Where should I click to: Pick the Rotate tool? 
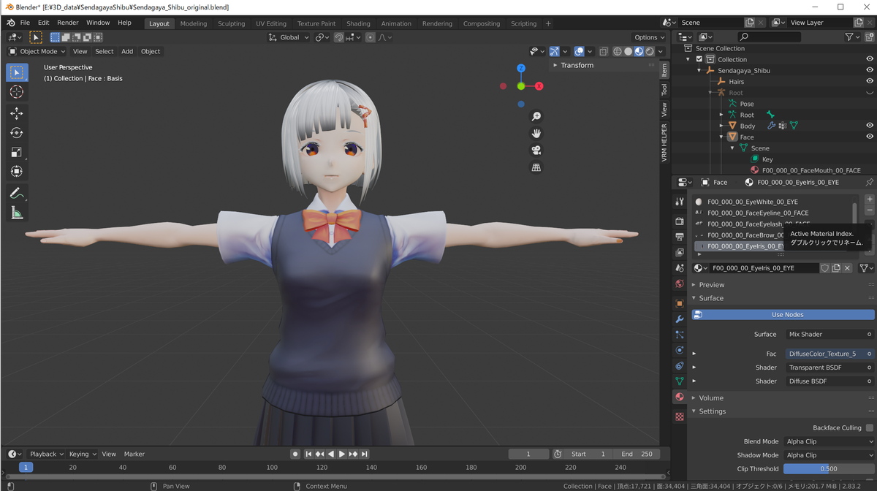point(17,133)
